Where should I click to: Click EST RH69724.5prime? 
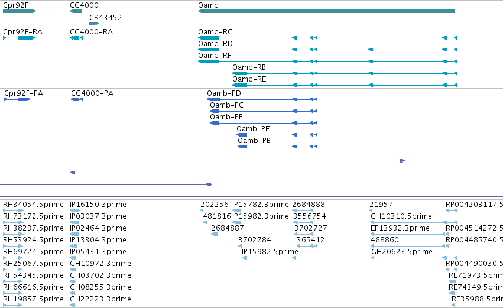tap(33, 252)
